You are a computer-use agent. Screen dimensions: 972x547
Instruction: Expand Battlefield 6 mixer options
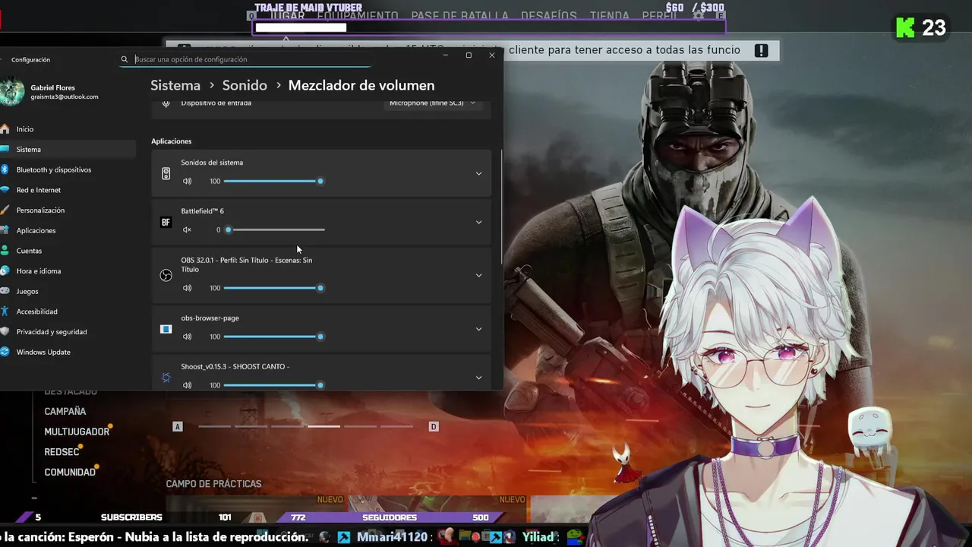click(478, 222)
